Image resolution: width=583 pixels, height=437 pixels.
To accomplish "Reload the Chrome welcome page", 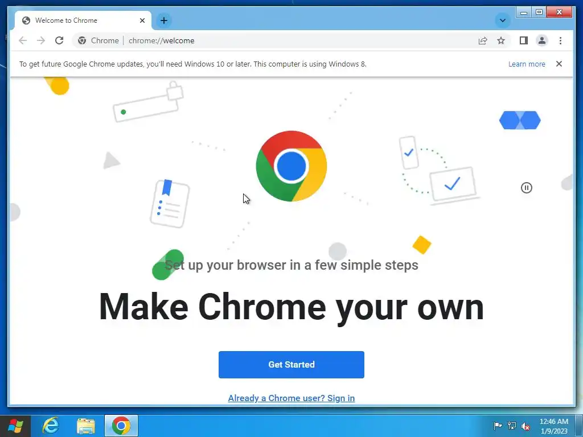I will 59,40.
